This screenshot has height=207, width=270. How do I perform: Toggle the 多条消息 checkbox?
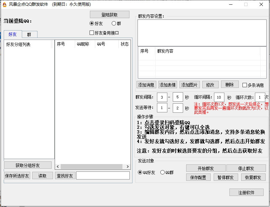(245, 85)
